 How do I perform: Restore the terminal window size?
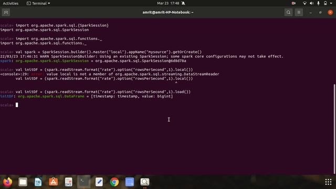320,13
